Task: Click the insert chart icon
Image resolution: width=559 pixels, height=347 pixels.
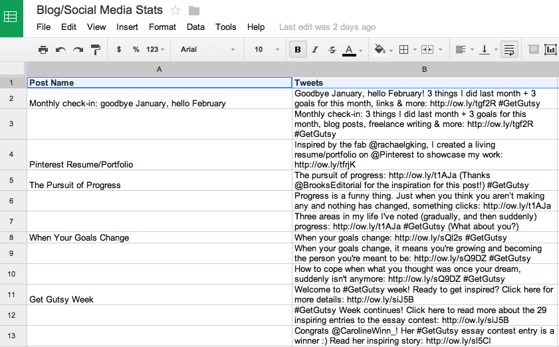Action: pyautogui.click(x=551, y=49)
